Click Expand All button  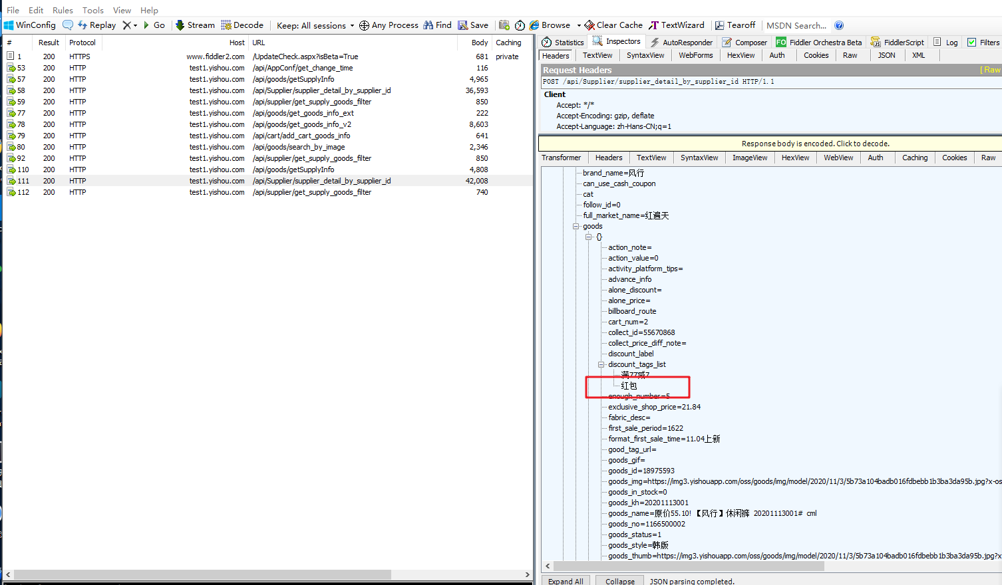(x=566, y=581)
